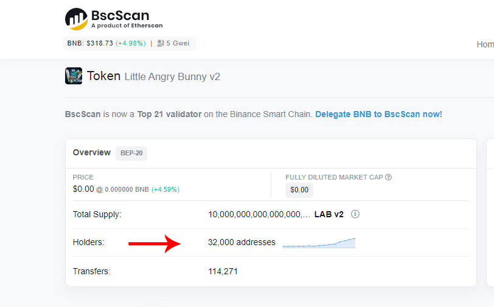Open the holders growth chart
The width and height of the screenshot is (494, 307).
coord(319,243)
